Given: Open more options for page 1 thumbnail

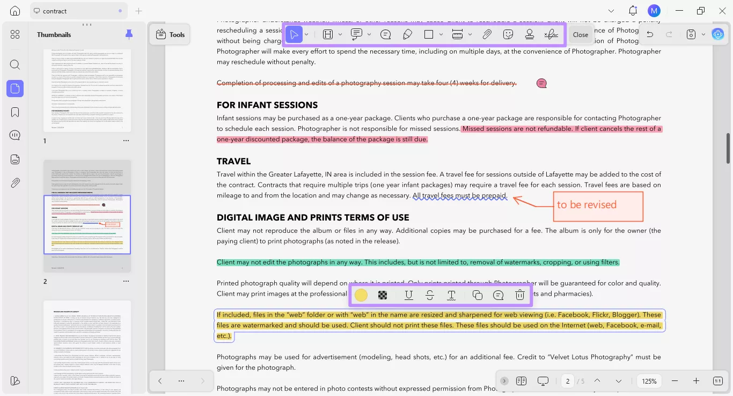Looking at the screenshot, I should (126, 141).
